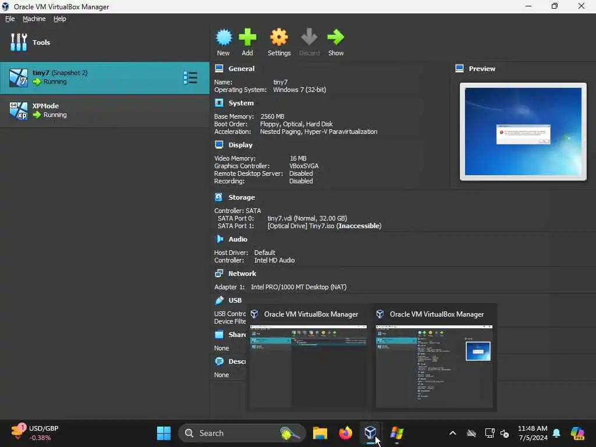Click the New machine toolbar icon

tap(223, 37)
